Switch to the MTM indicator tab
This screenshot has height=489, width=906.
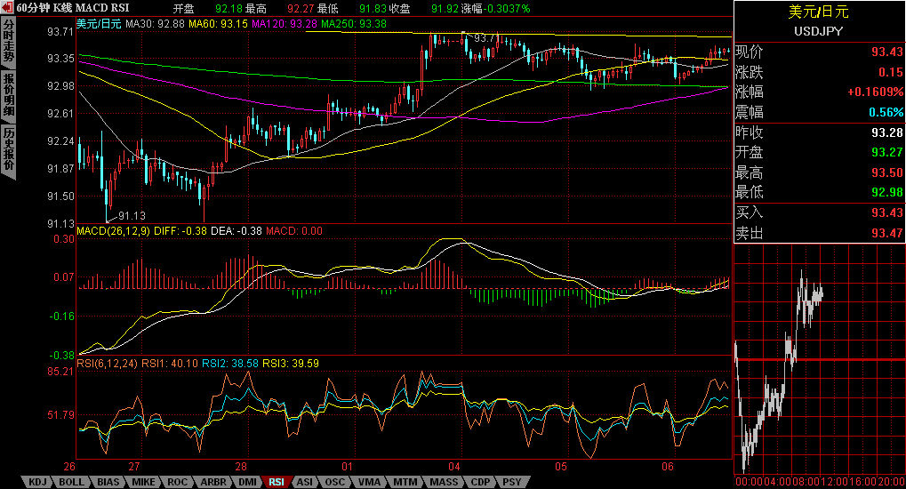405,482
